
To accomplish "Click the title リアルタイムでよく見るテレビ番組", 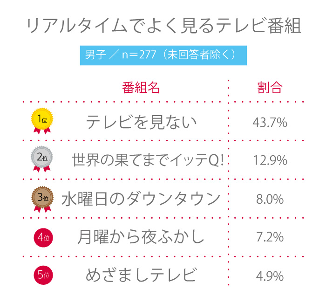I will [x=164, y=26].
